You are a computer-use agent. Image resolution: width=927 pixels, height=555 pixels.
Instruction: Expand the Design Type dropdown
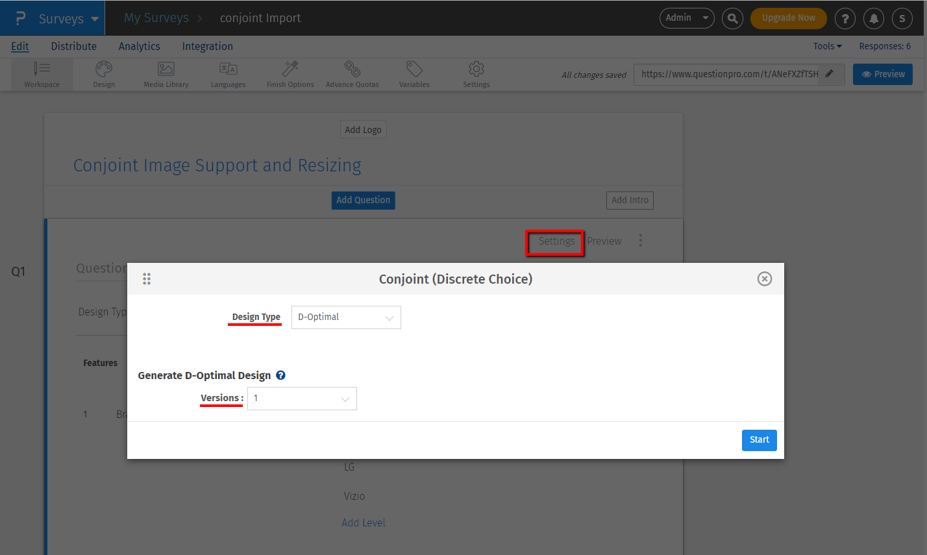[x=346, y=317]
